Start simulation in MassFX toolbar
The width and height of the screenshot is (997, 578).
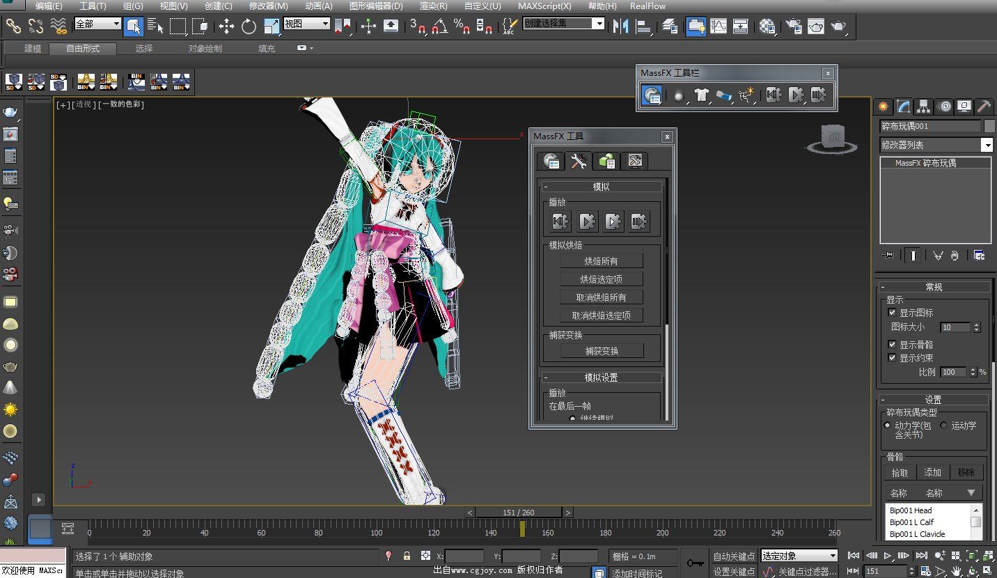pos(796,96)
